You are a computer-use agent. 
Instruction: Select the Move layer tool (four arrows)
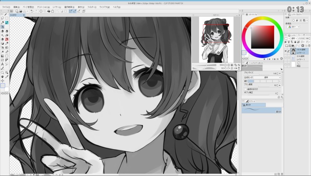2,81
